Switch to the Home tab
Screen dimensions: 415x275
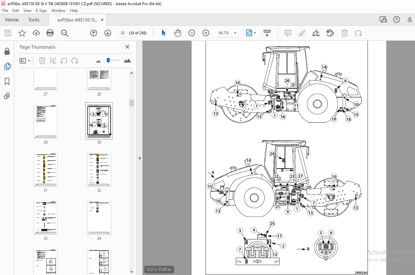[x=12, y=20]
